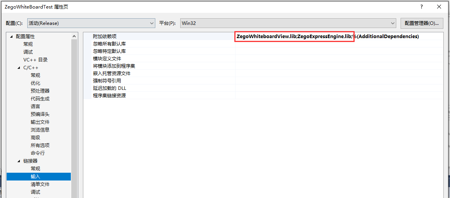Select the 延迟加载的 DLL property
The width and height of the screenshot is (450, 198).
coord(109,88)
